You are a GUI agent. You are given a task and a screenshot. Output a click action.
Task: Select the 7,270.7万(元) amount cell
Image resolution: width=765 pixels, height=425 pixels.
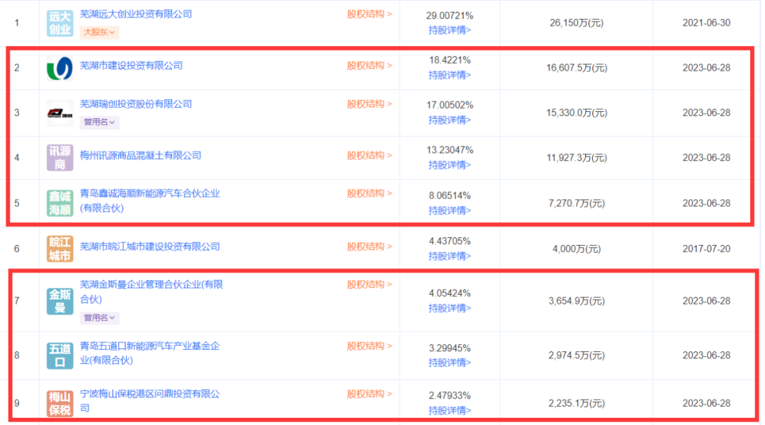point(576,203)
